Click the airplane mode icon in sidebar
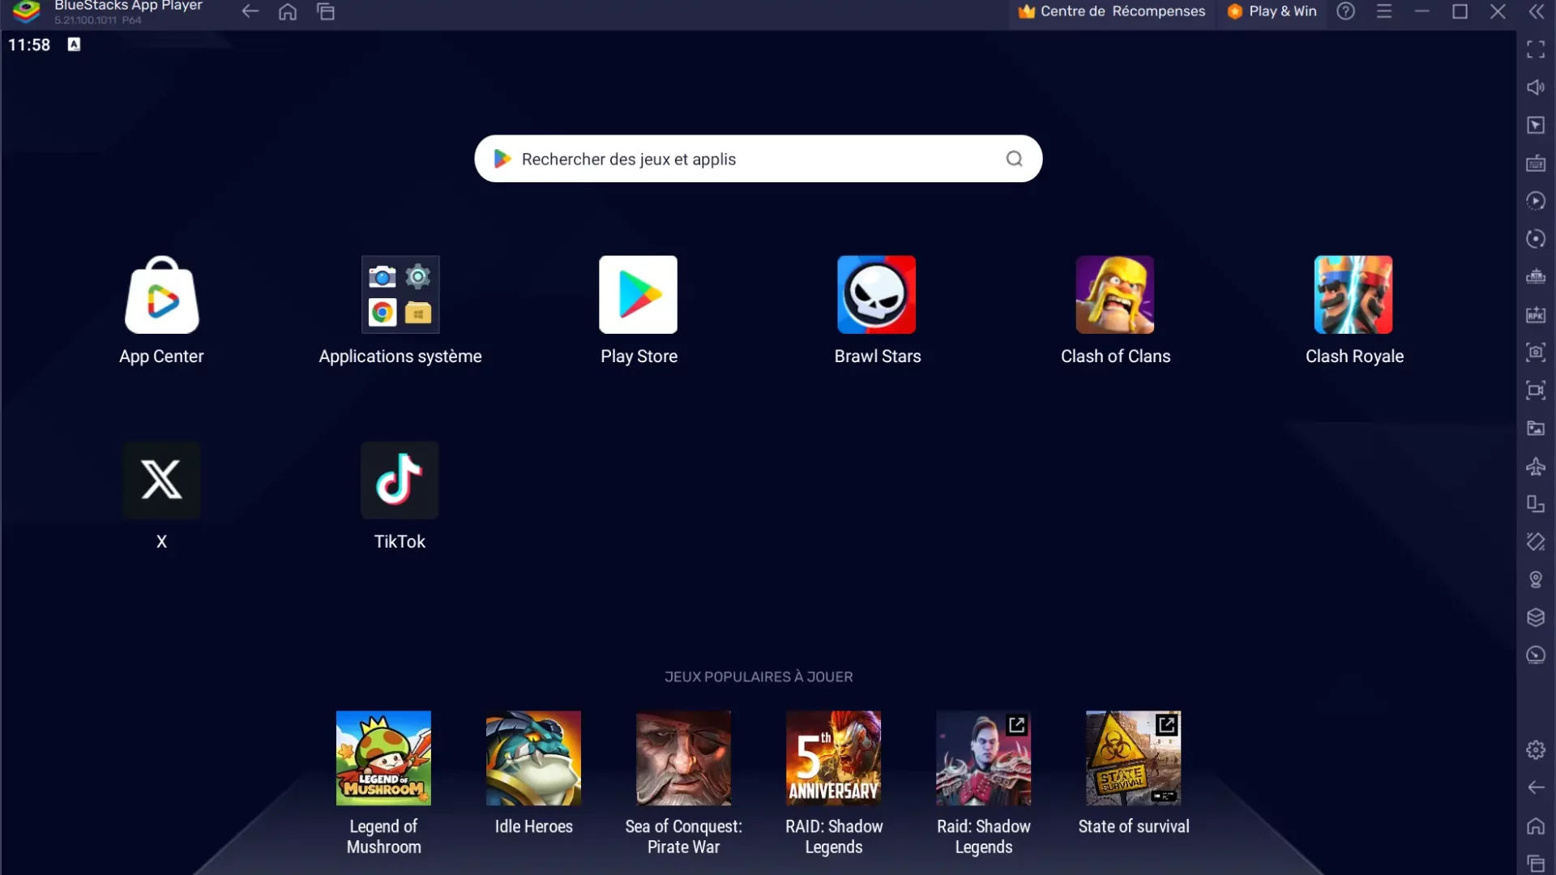The width and height of the screenshot is (1556, 875). click(1536, 466)
